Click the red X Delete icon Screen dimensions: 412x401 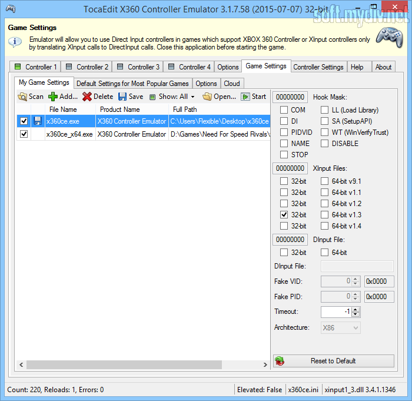tap(87, 97)
